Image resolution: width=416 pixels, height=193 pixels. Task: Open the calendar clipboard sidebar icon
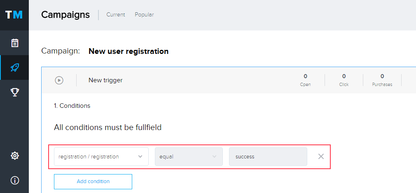coord(14,43)
